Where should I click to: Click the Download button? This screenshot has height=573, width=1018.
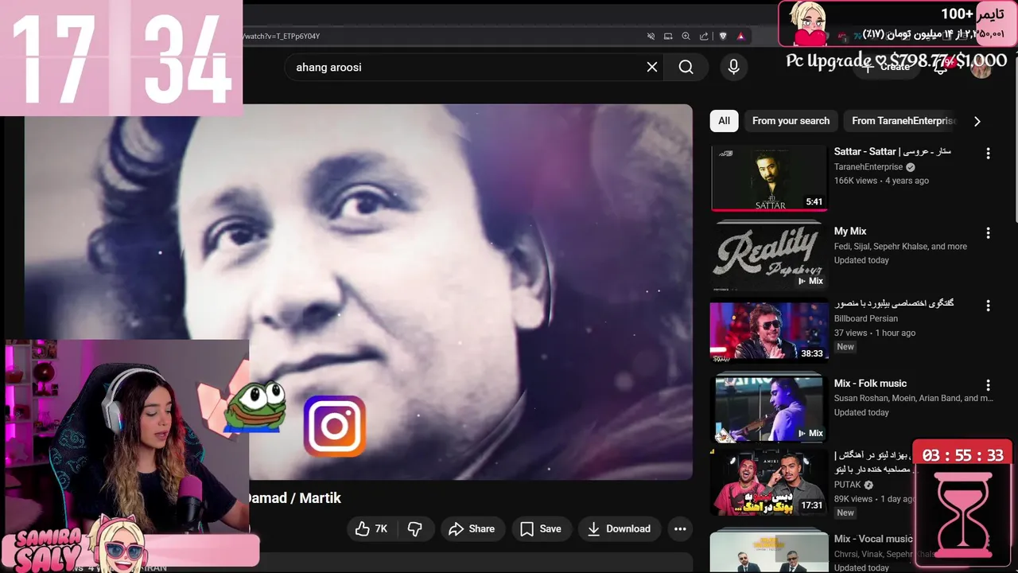[x=619, y=528]
